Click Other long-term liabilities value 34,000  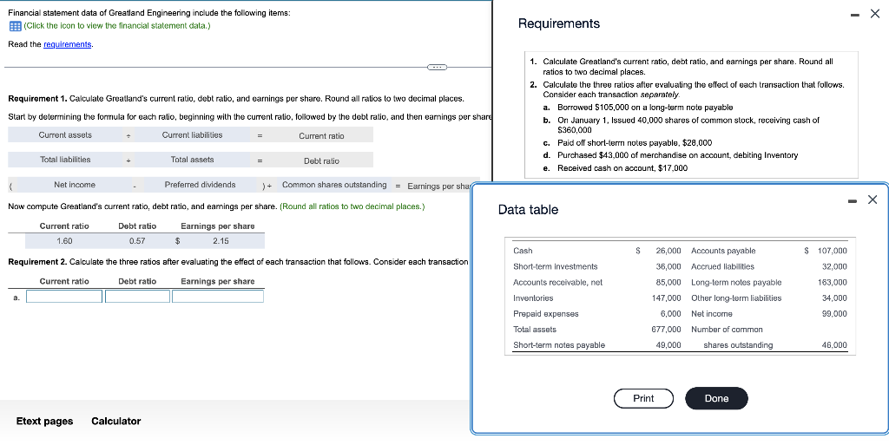[x=834, y=298]
